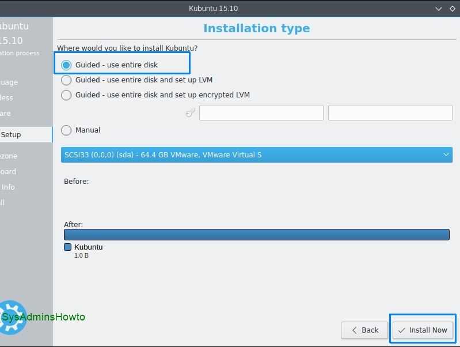Click the key icon beside password field
The height and width of the screenshot is (347, 460).
tap(191, 113)
